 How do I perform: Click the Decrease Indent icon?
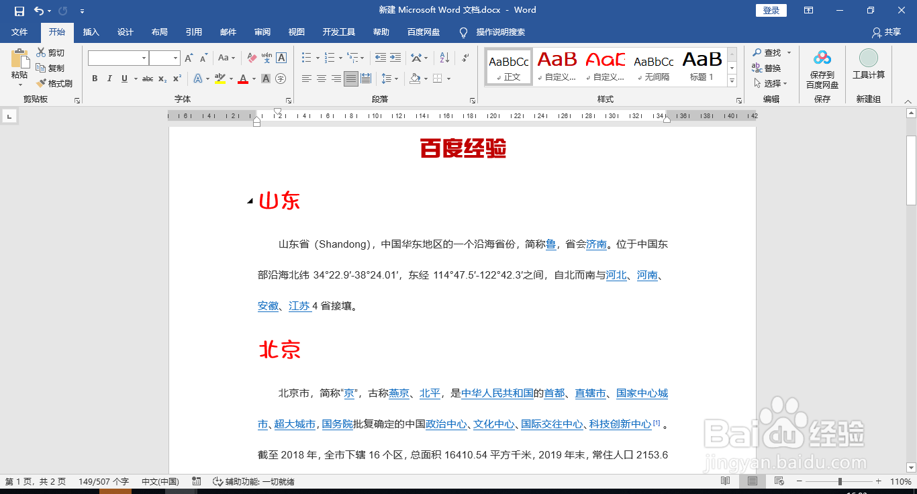click(381, 58)
